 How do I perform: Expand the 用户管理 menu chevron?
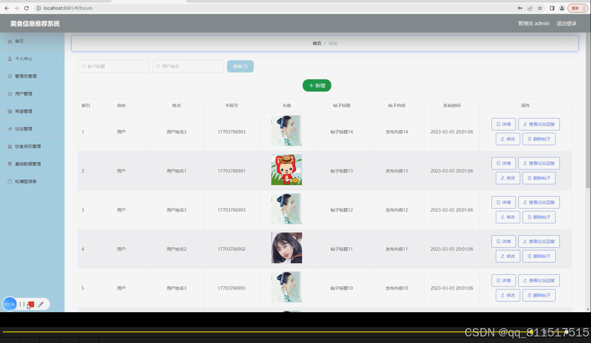tap(57, 94)
